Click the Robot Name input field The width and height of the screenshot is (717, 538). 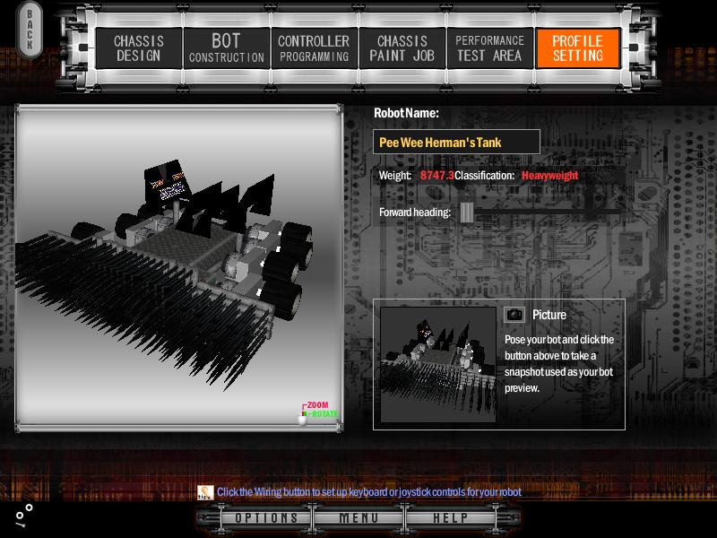coord(456,142)
